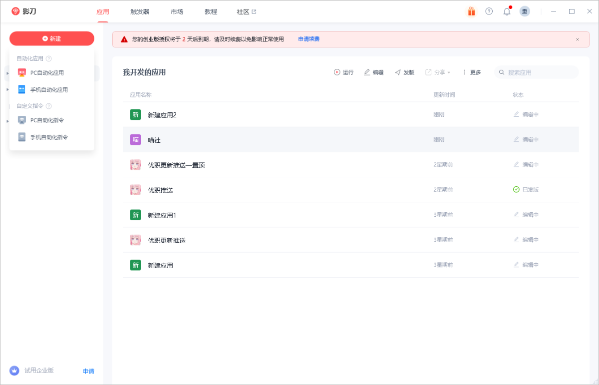Image resolution: width=599 pixels, height=385 pixels.
Task: Choose PC自动化应用 from the new menu
Action: pyautogui.click(x=52, y=73)
